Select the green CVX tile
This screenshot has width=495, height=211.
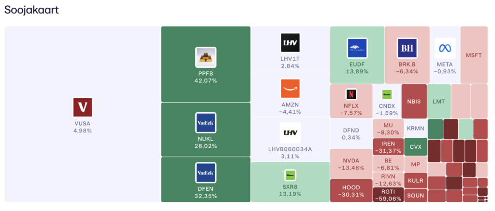coord(416,147)
